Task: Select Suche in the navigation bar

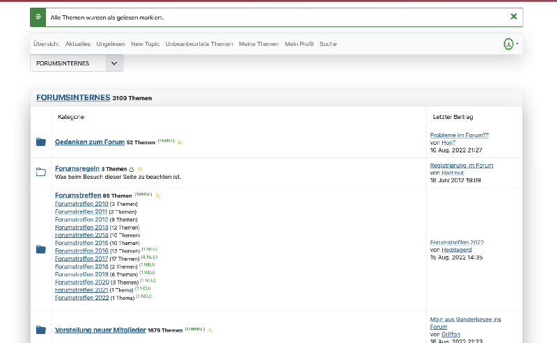Action: 328,44
